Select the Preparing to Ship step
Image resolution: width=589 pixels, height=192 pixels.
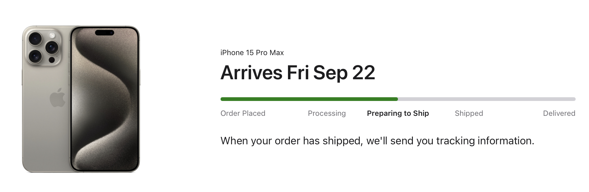pyautogui.click(x=398, y=113)
